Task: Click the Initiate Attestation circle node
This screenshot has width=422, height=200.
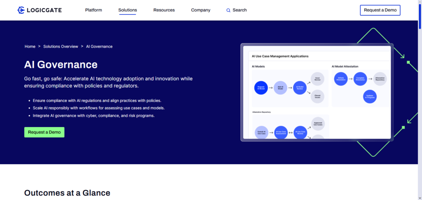Action: tap(341, 79)
